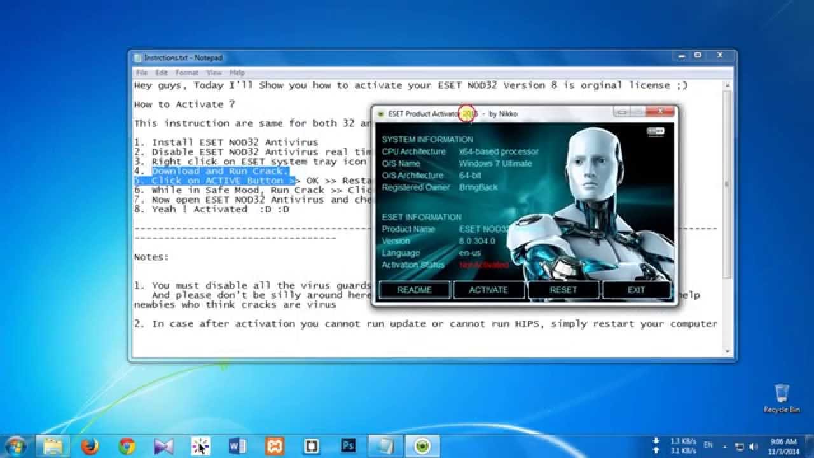Click Notepad vertical scrollbar up arrow

click(728, 85)
